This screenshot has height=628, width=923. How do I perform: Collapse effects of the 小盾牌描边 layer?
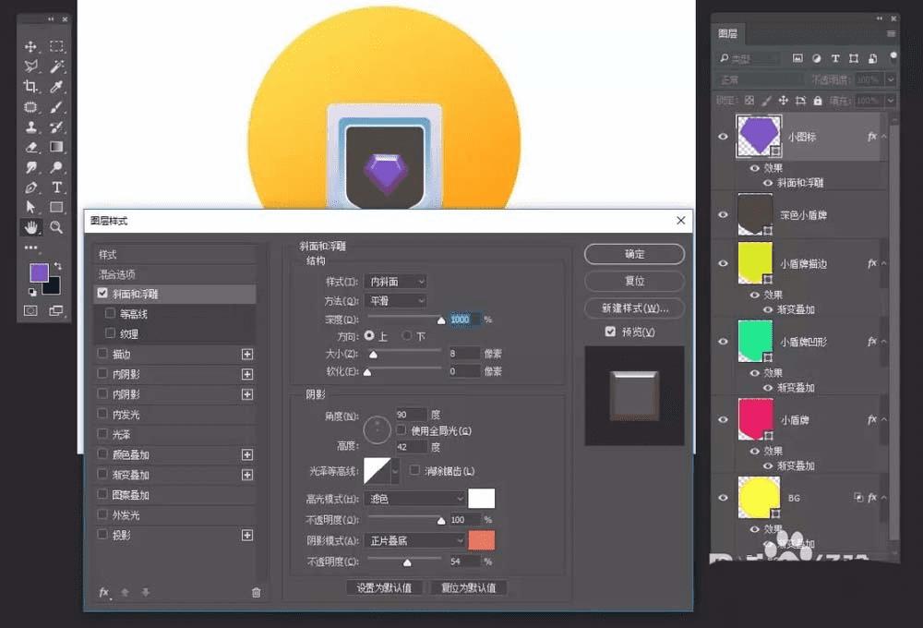[x=884, y=263]
